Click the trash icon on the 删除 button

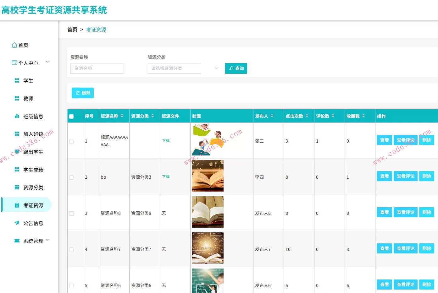pyautogui.click(x=78, y=93)
